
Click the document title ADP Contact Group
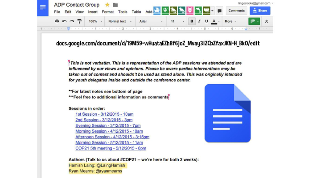[x=77, y=5]
